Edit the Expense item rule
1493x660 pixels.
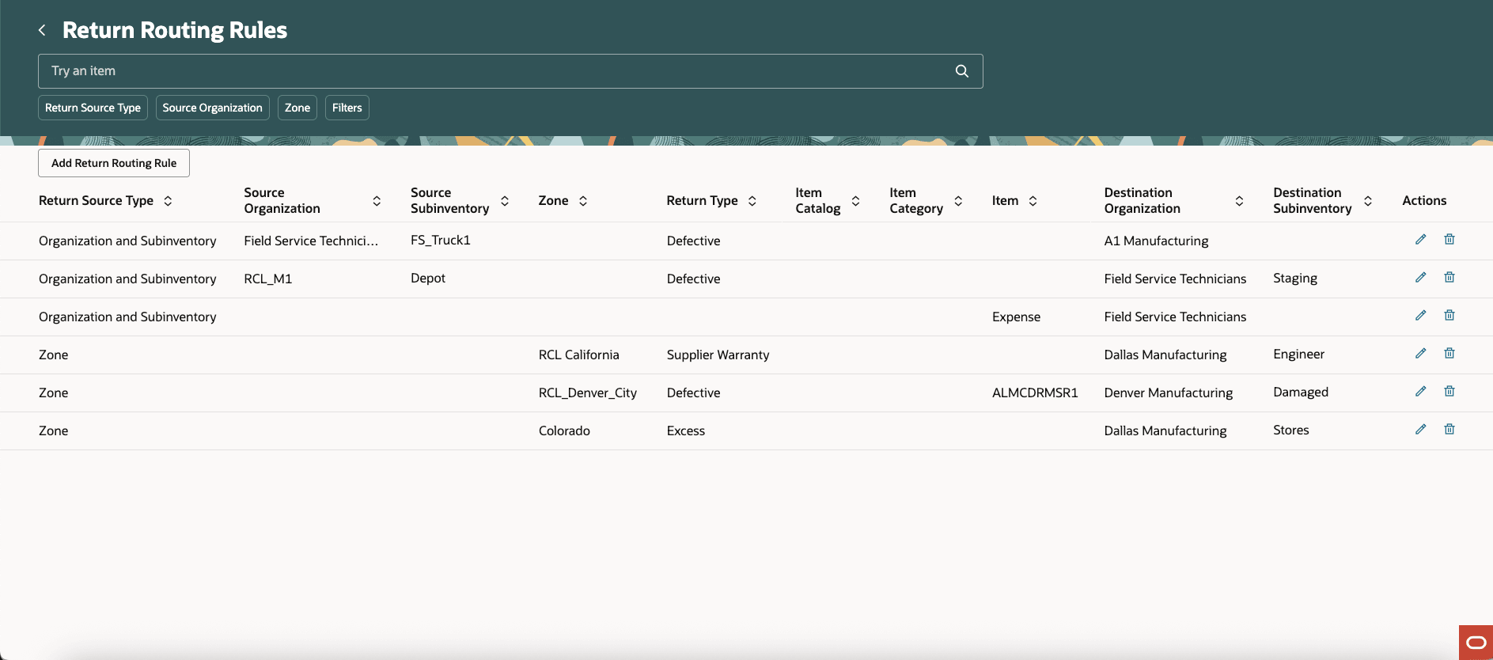(x=1421, y=315)
